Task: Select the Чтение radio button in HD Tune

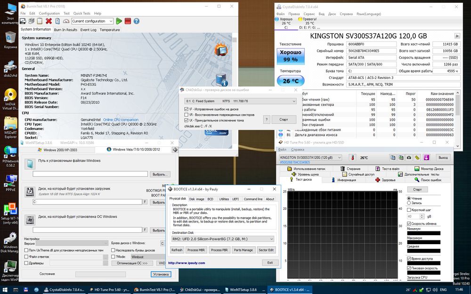Action: coord(409,199)
